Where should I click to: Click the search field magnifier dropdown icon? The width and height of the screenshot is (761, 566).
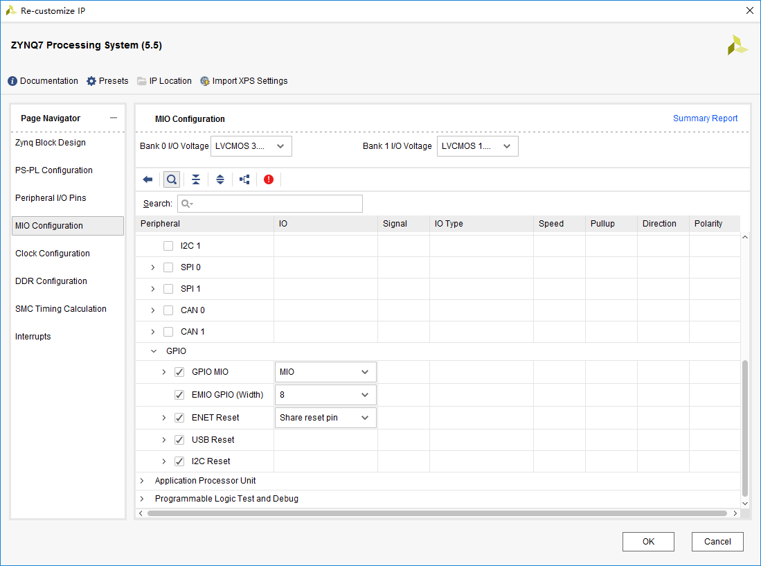pos(188,204)
